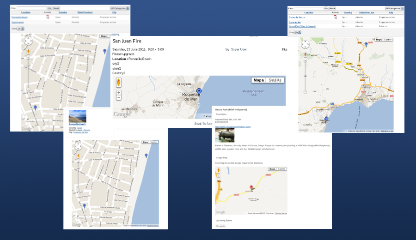The height and width of the screenshot is (240, 416).
Task: Switch San Juan Fire map to Satélite view
Action: pos(275,80)
